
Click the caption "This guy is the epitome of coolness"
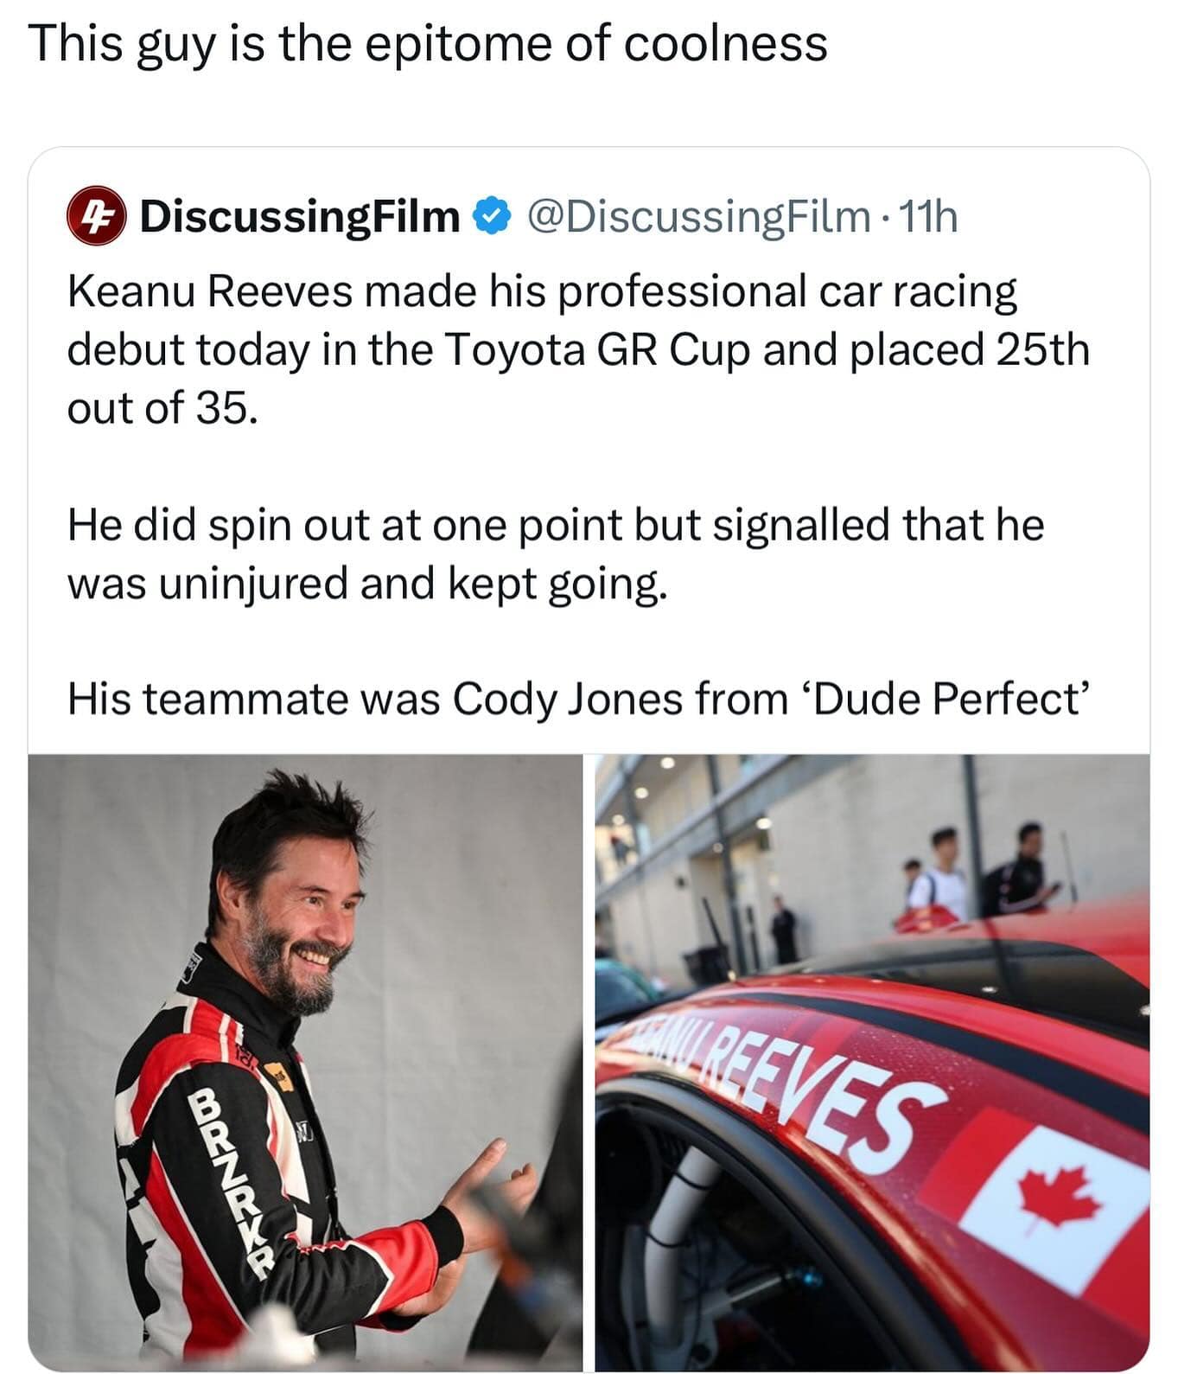[428, 43]
